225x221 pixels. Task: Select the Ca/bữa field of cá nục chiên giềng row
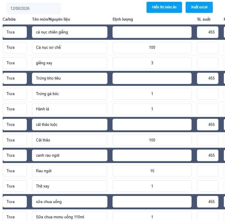[15, 32]
